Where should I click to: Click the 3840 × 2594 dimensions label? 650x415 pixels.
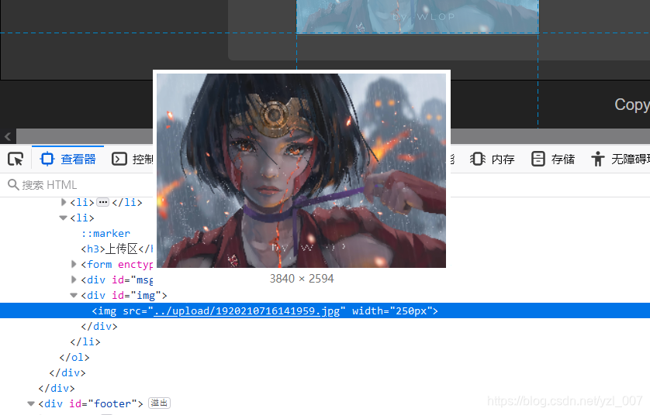[302, 279]
